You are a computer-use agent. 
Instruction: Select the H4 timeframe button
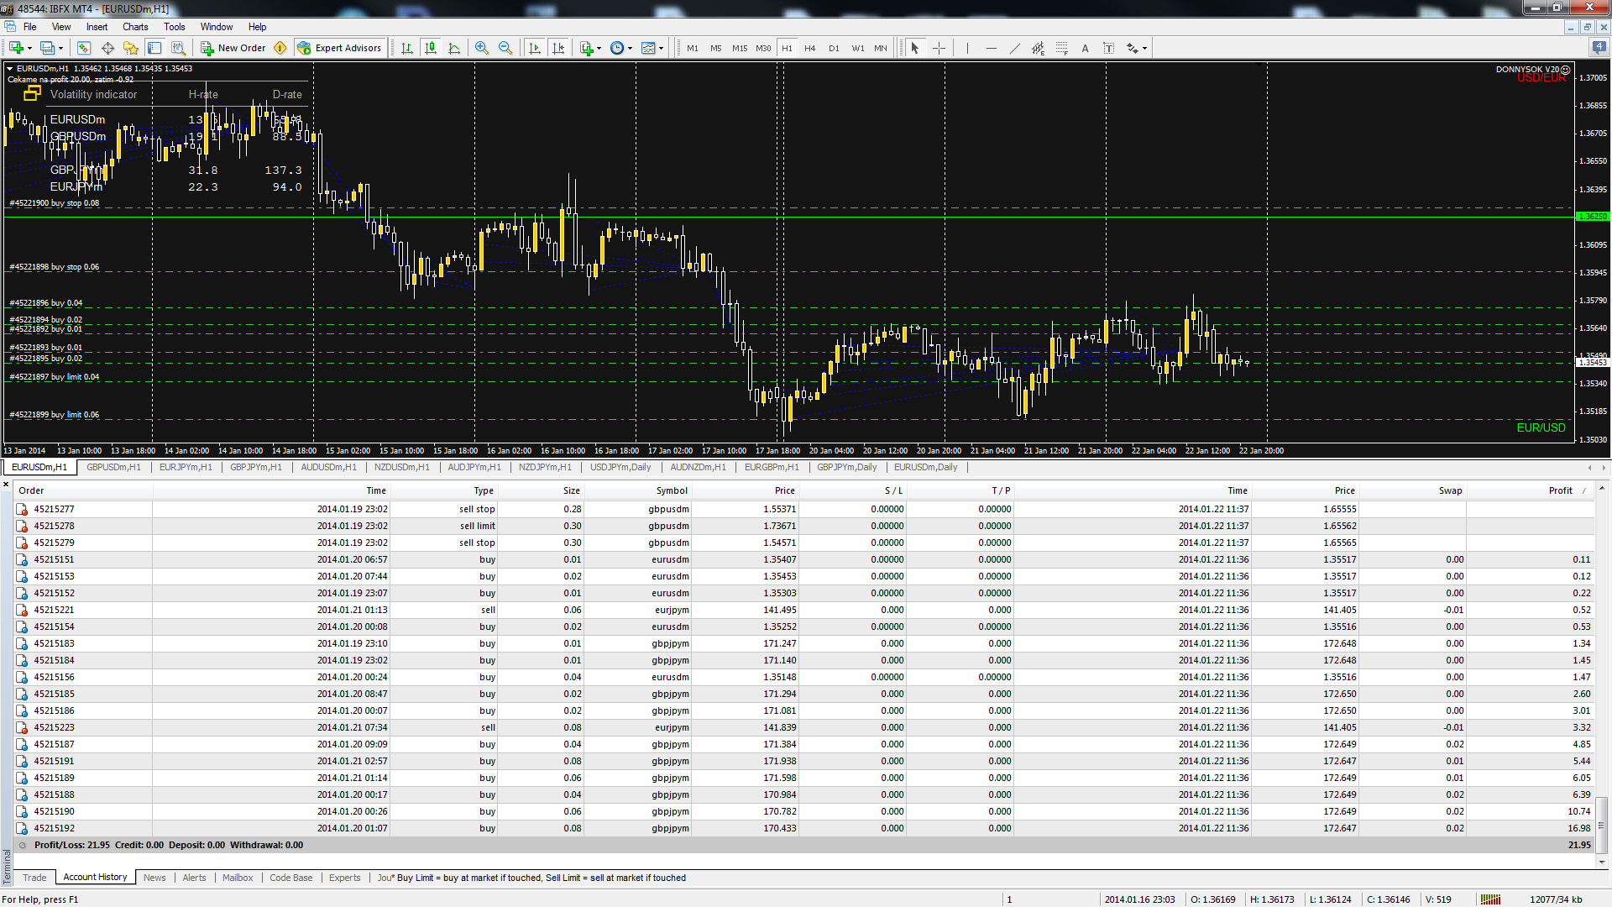[x=809, y=48]
